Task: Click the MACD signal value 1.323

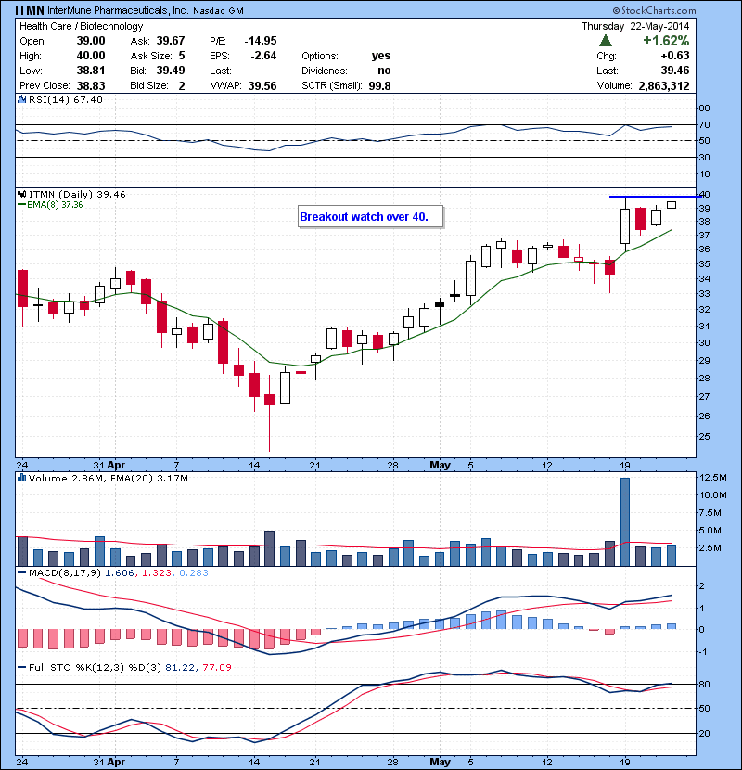Action: tap(157, 572)
